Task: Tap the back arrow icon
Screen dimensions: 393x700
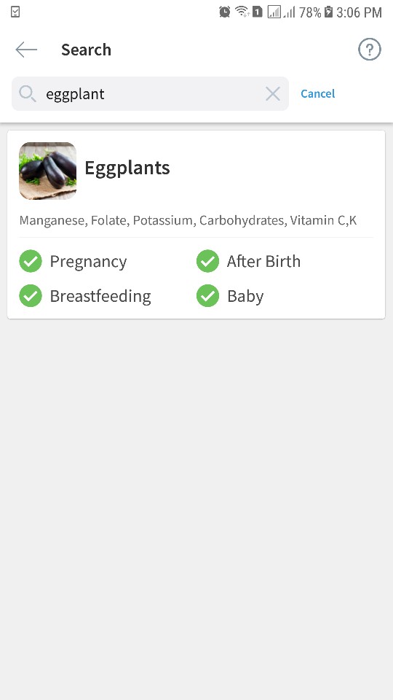Action: (26, 50)
